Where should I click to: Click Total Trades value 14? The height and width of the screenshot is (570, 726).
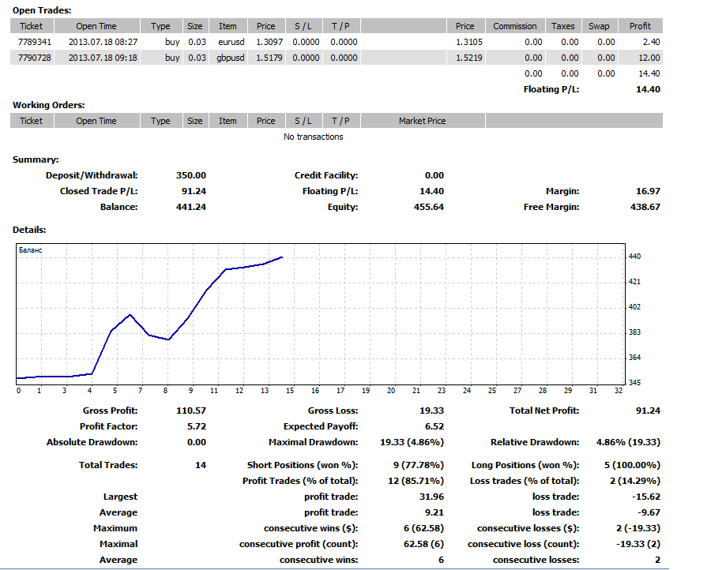click(201, 465)
